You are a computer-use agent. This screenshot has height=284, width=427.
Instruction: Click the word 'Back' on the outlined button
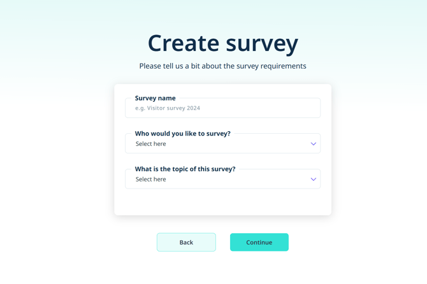(x=186, y=242)
